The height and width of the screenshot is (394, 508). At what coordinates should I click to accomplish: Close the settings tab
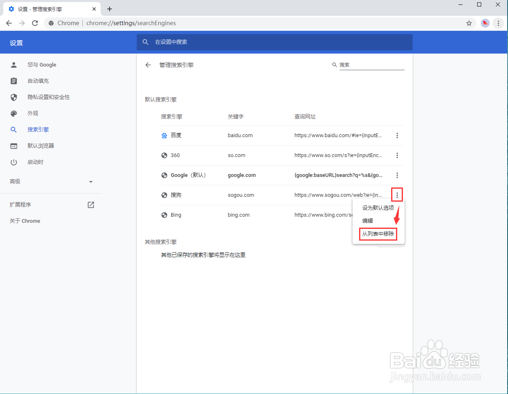94,9
